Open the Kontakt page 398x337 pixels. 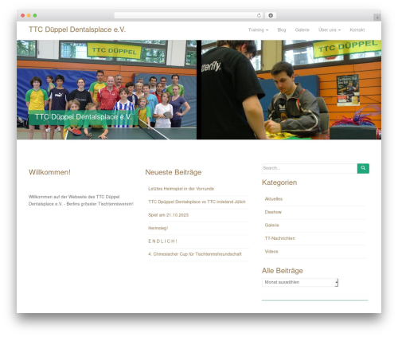(357, 29)
